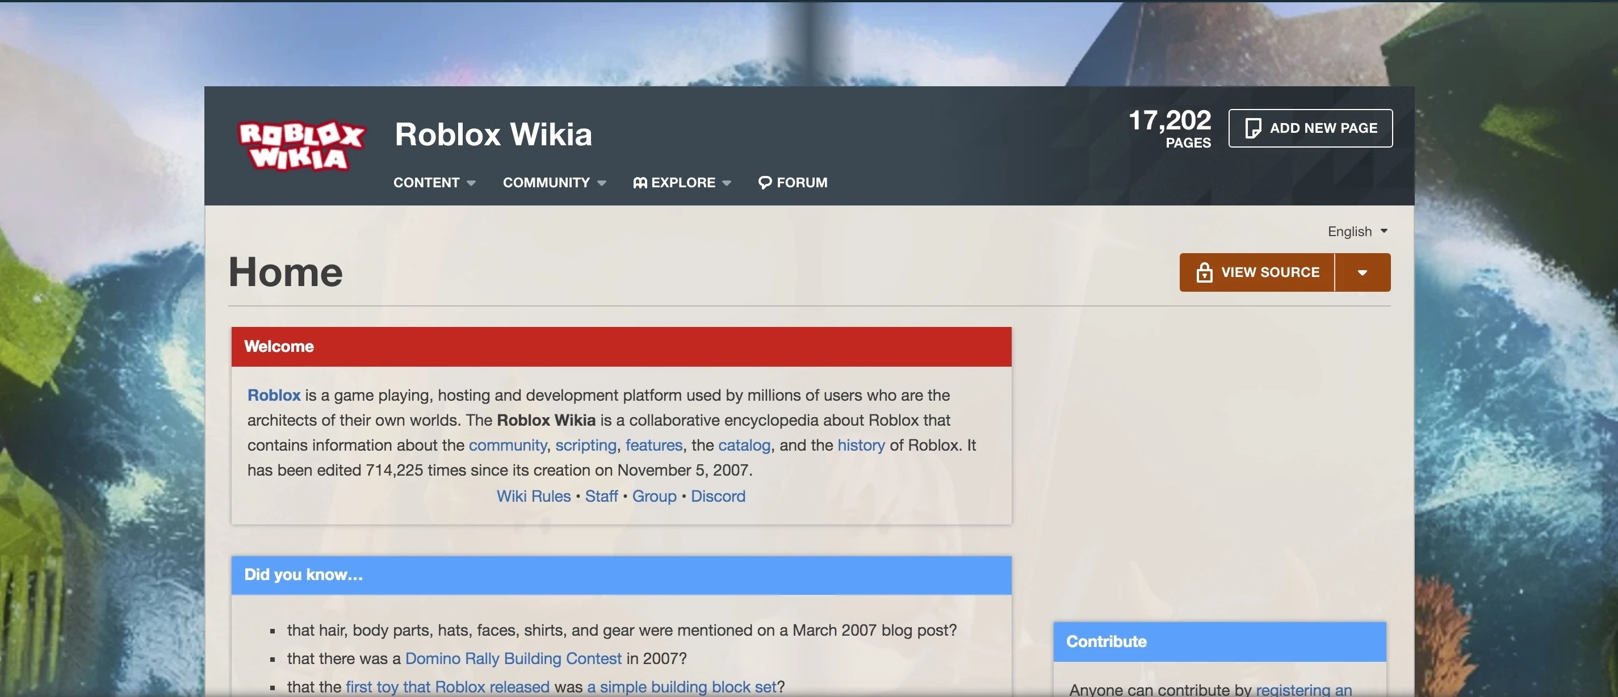Click the Roblox Wikia logo

[300, 146]
